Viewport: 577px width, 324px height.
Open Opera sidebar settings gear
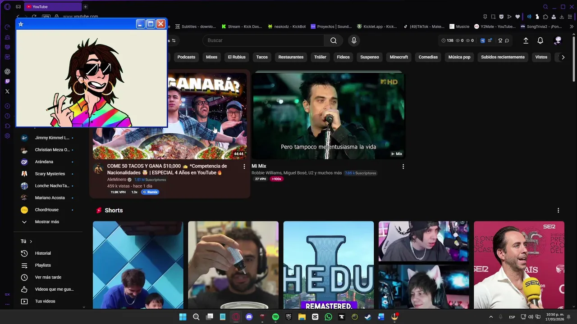pyautogui.click(x=7, y=136)
